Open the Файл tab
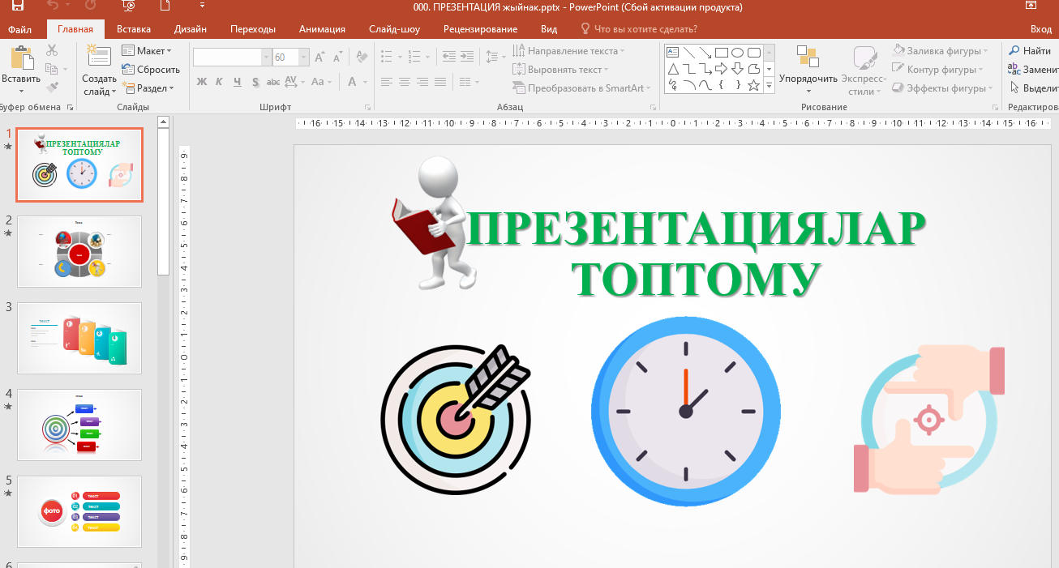Screen dimensions: 1059x568 click(20, 29)
